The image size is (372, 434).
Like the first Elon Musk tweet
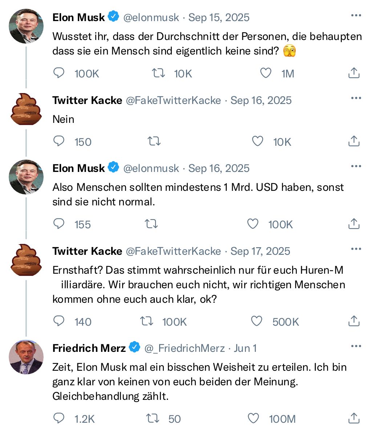tap(266, 73)
